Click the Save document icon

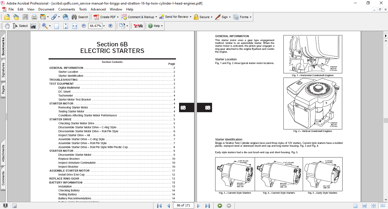25,17
